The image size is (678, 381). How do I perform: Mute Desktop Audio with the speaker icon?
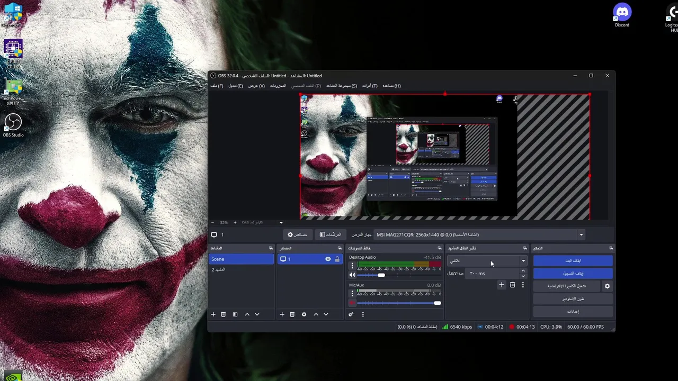point(352,275)
